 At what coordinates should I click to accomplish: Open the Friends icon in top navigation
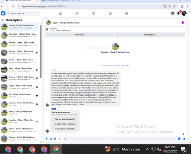77,13
